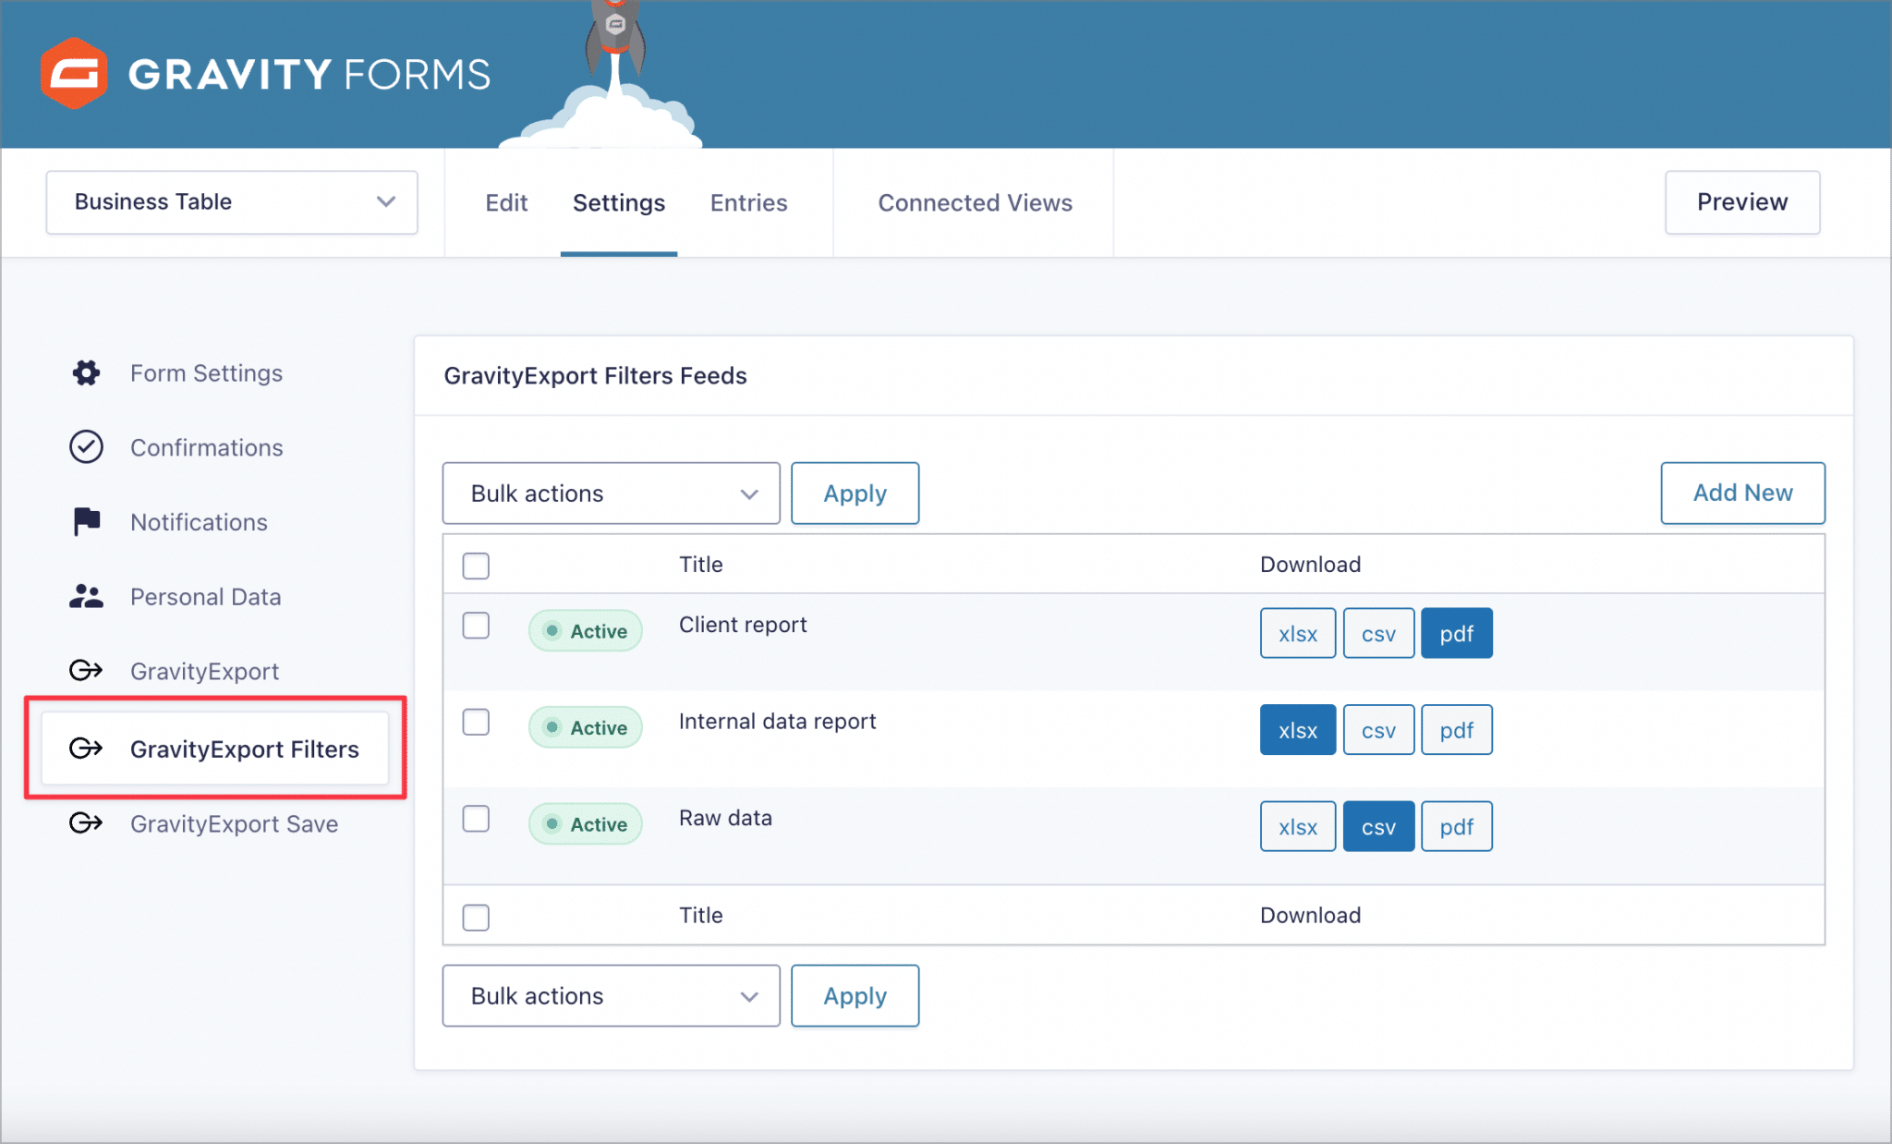Click the Preview button
1892x1144 pixels.
[x=1742, y=201]
